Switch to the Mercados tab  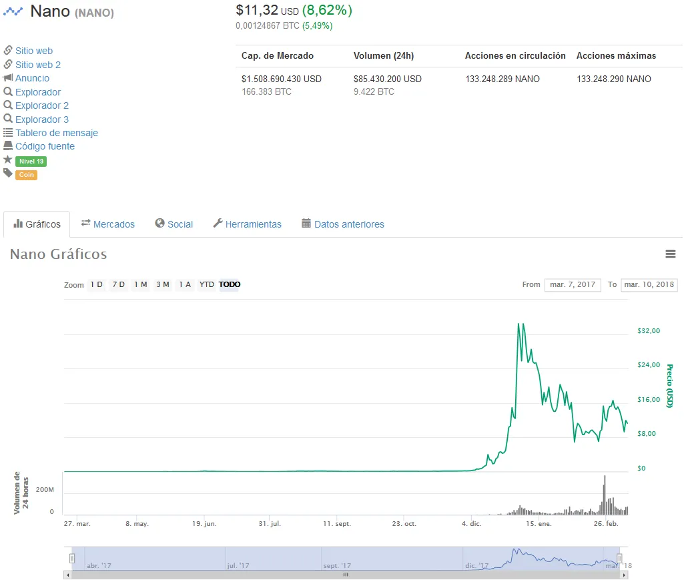pyautogui.click(x=107, y=224)
